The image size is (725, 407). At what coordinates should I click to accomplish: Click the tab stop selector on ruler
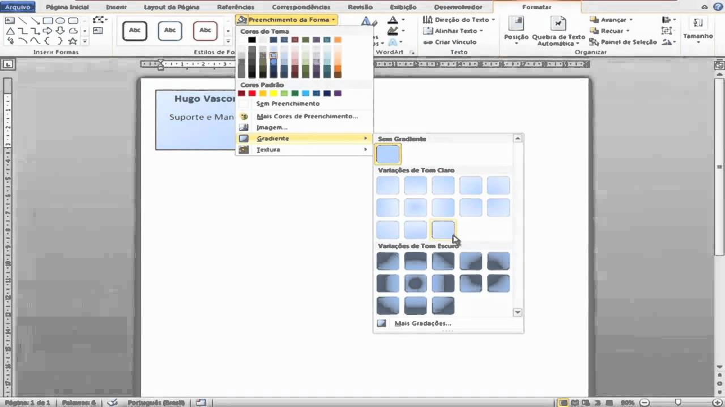(7, 64)
